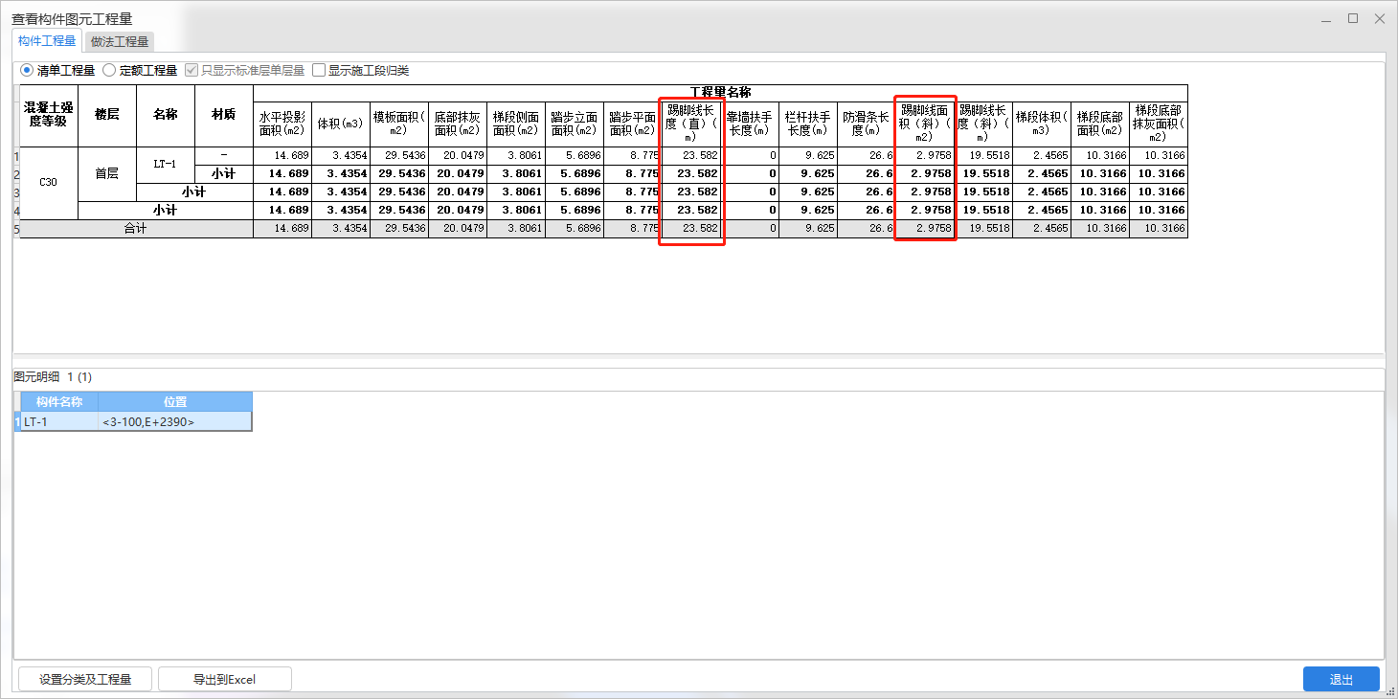Click the 工程量名称 header
1398x699 pixels.
tap(720, 92)
